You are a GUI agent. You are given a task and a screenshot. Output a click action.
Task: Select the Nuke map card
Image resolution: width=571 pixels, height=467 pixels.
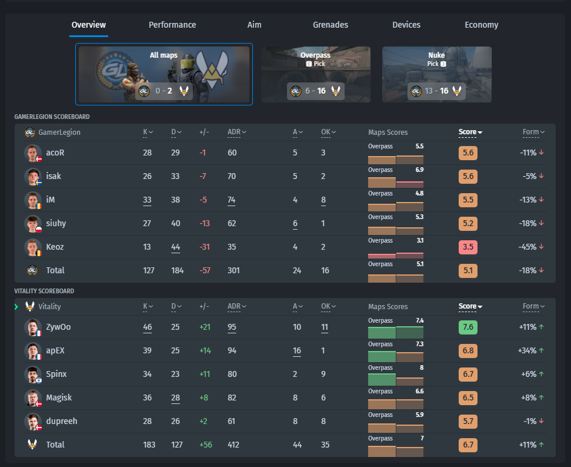pyautogui.click(x=436, y=74)
